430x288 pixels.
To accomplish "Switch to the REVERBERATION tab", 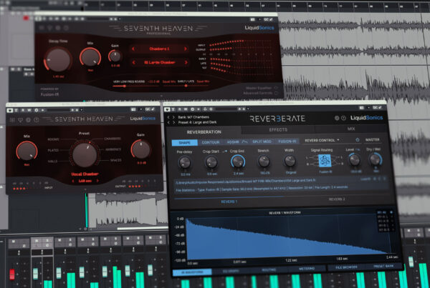I will [x=204, y=131].
